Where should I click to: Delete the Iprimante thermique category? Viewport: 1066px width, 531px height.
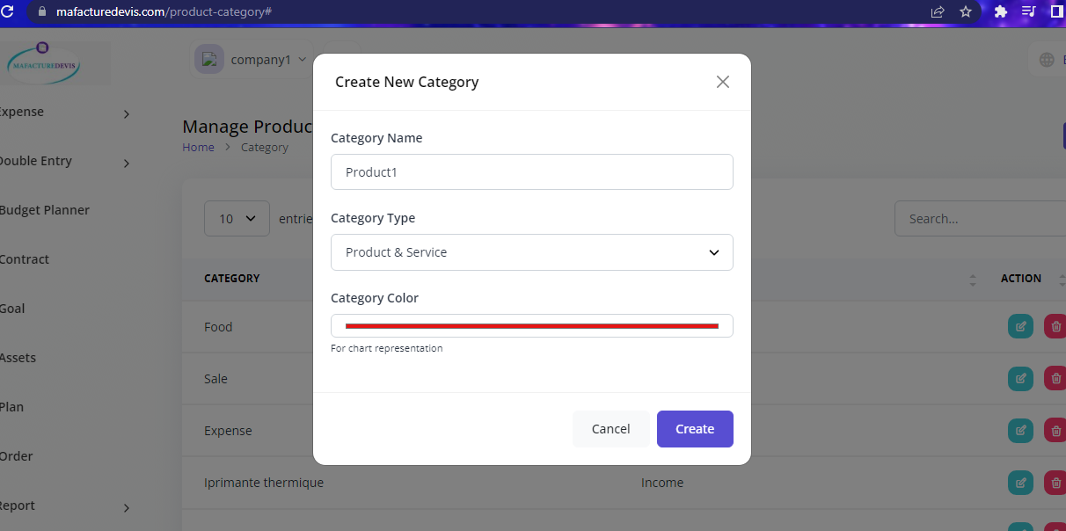tap(1055, 483)
